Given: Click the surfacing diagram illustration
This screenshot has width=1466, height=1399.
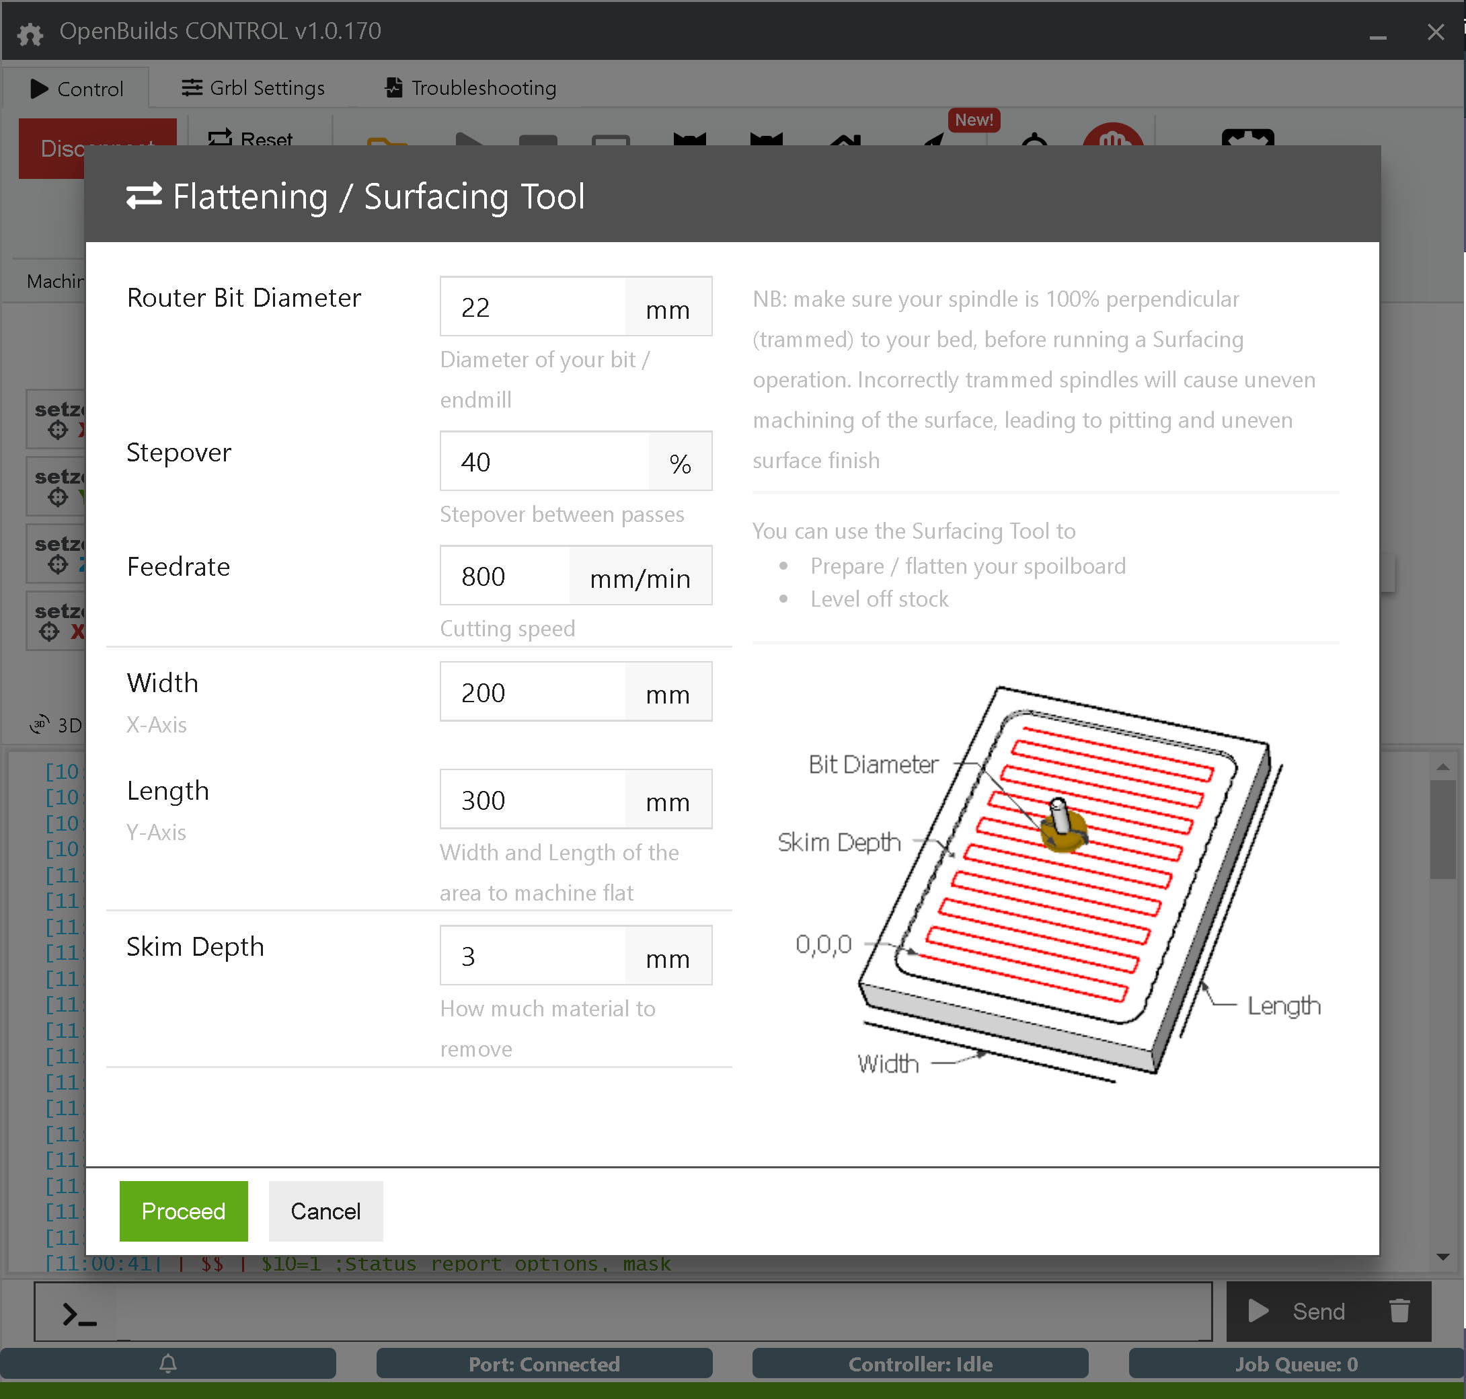Looking at the screenshot, I should click(1048, 884).
